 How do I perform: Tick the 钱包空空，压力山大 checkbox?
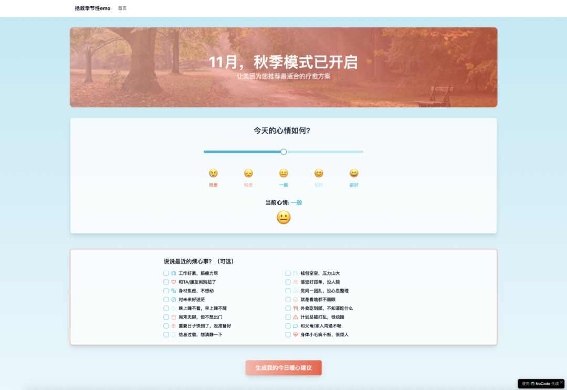[288, 273]
